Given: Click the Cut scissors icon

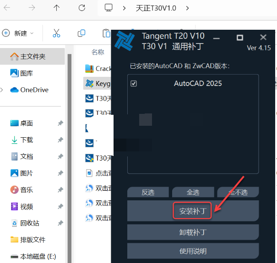Looking at the screenshot, I should click(56, 33).
